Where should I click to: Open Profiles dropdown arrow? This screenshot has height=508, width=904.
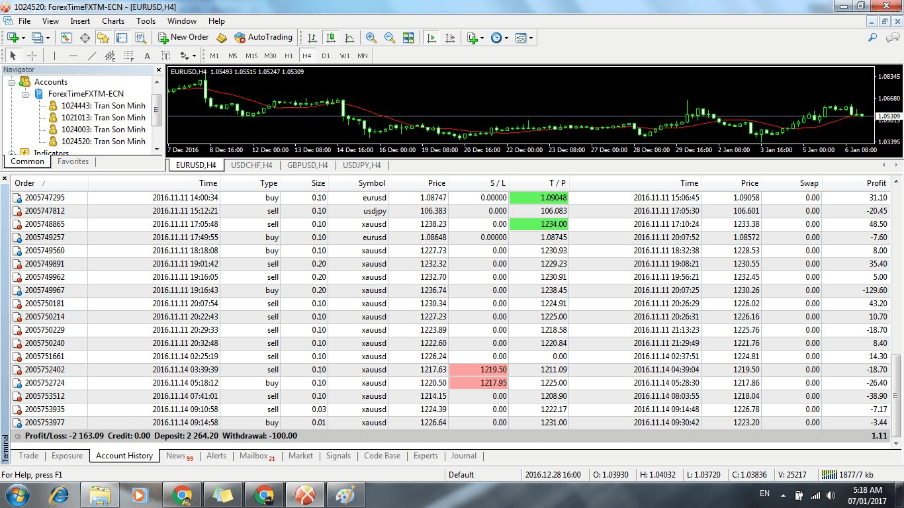pos(48,38)
